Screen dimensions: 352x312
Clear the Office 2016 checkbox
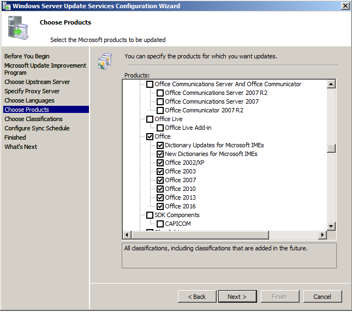pyautogui.click(x=160, y=207)
